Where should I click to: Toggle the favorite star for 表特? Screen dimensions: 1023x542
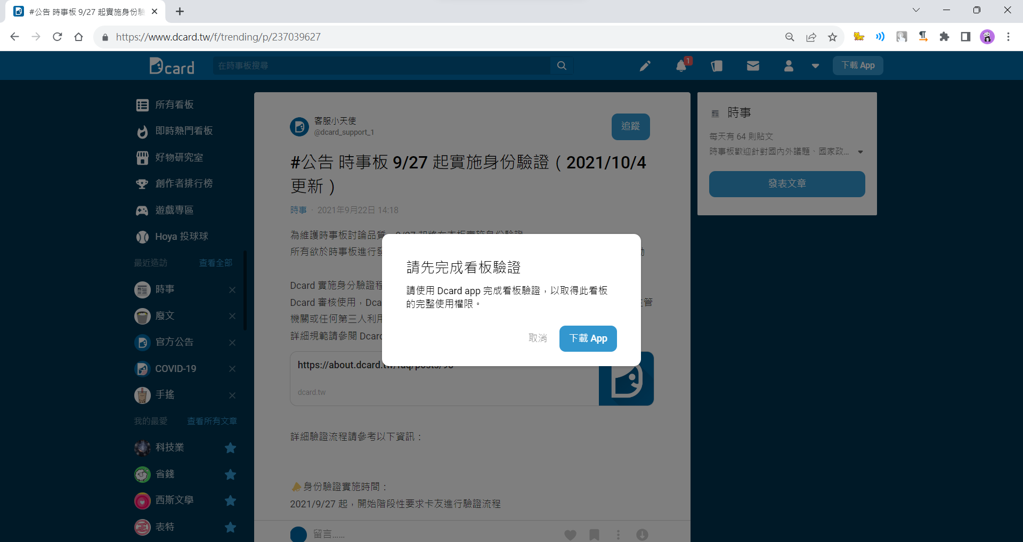point(230,527)
